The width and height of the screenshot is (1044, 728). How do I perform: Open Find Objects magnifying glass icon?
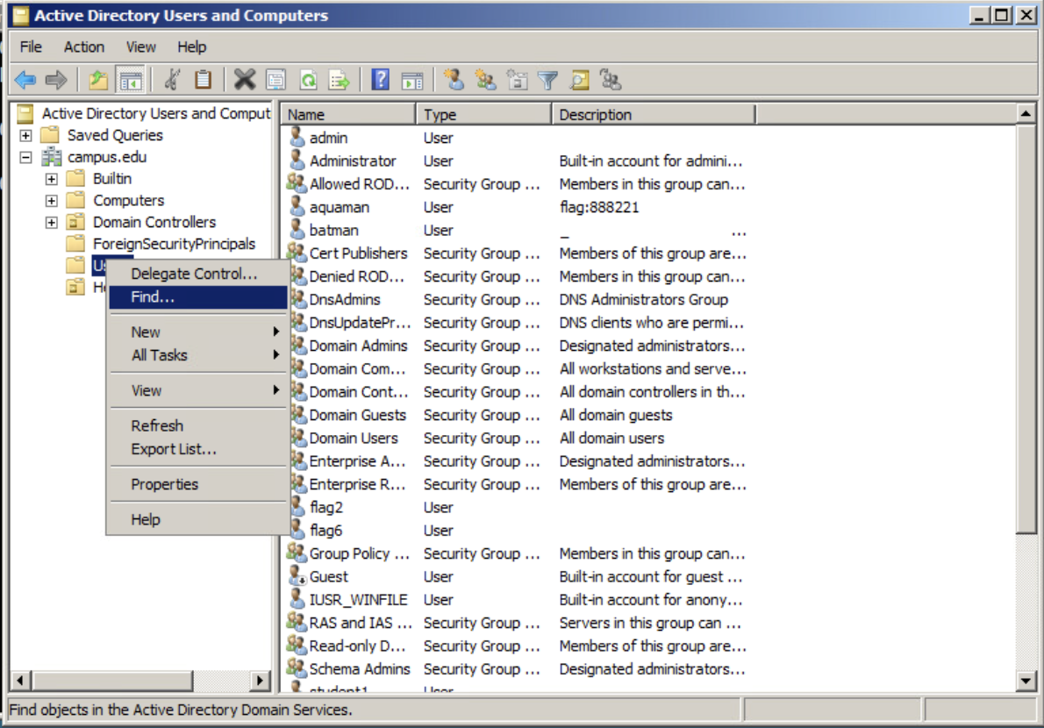pyautogui.click(x=581, y=81)
